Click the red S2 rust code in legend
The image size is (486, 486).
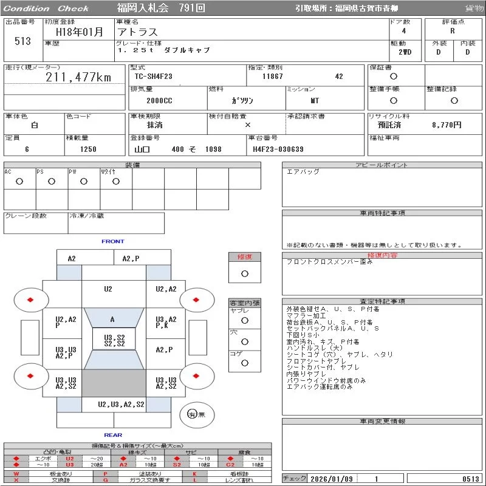[x=176, y=465]
